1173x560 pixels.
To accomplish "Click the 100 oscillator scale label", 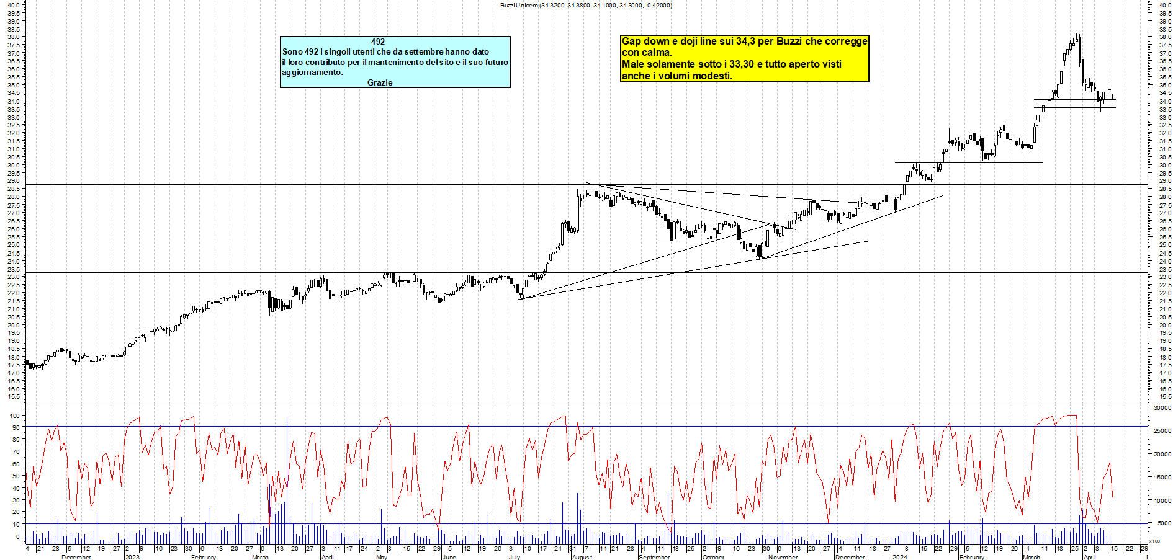I will [x=14, y=416].
